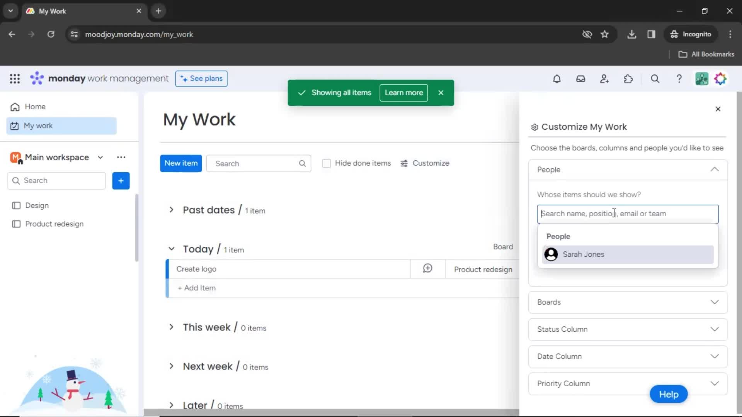Toggle the Hide done items checkbox
The height and width of the screenshot is (417, 742).
tap(326, 163)
